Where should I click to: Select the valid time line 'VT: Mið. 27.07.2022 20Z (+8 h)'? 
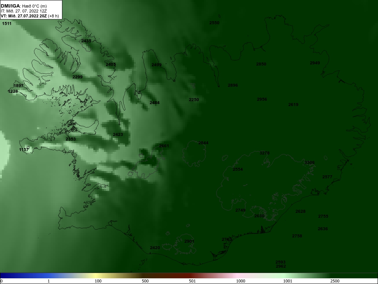30,16
